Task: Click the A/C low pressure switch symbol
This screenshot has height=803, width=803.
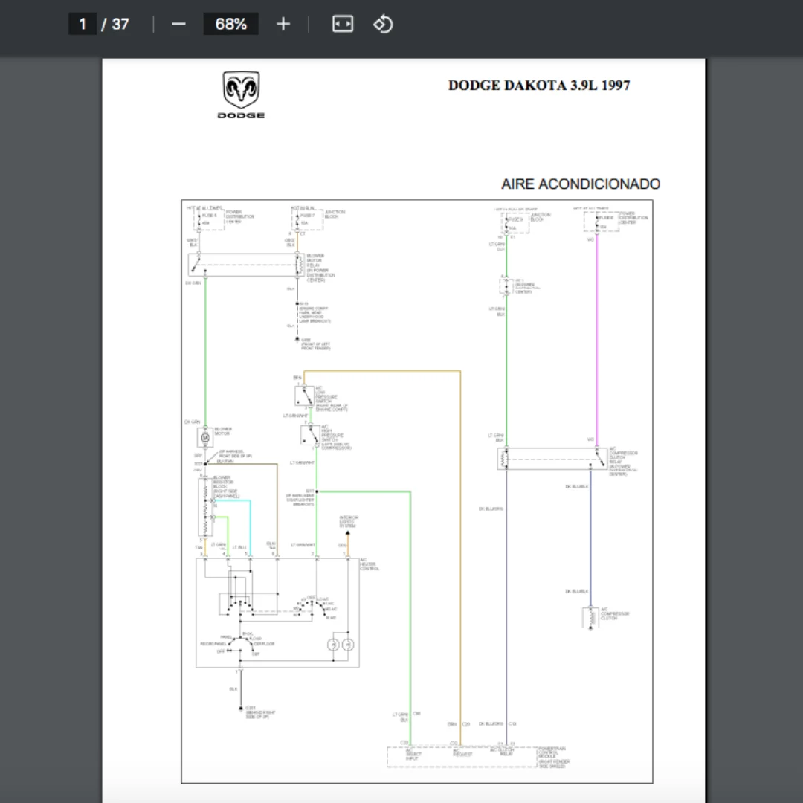Action: pyautogui.click(x=305, y=395)
